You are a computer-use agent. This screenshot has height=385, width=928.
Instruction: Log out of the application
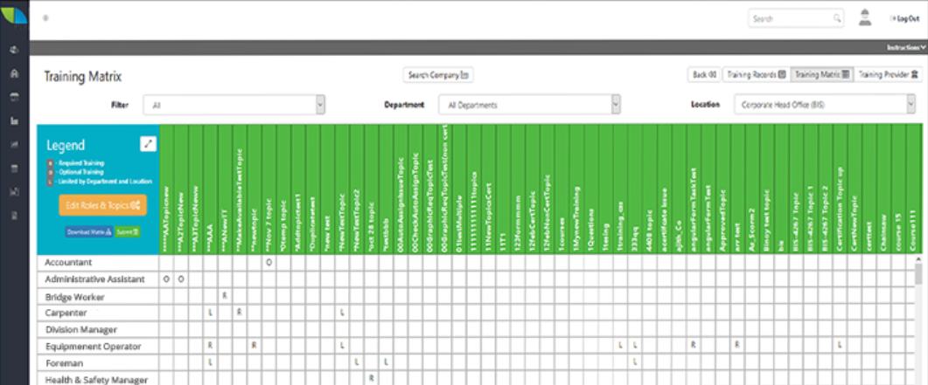coord(905,19)
